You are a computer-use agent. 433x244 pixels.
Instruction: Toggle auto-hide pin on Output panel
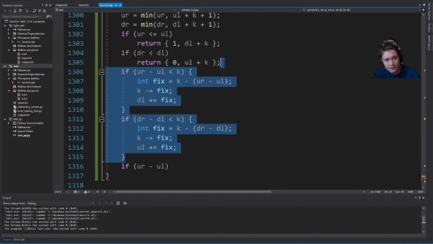click(419, 198)
